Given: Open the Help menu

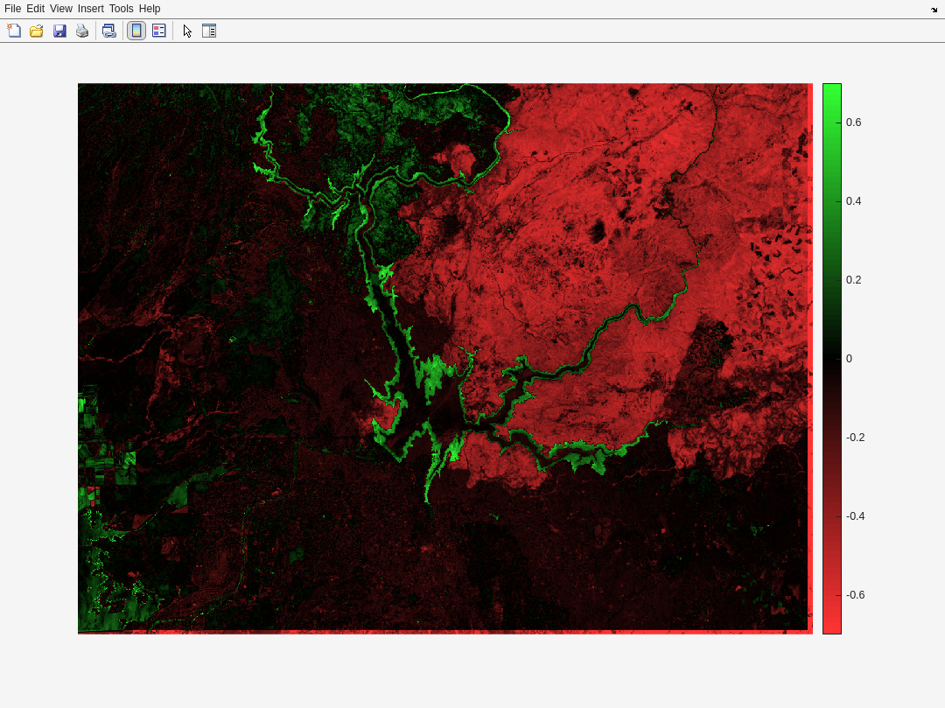Looking at the screenshot, I should coord(150,9).
